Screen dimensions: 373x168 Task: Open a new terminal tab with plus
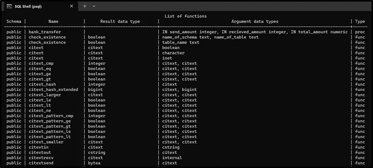coord(85,6)
